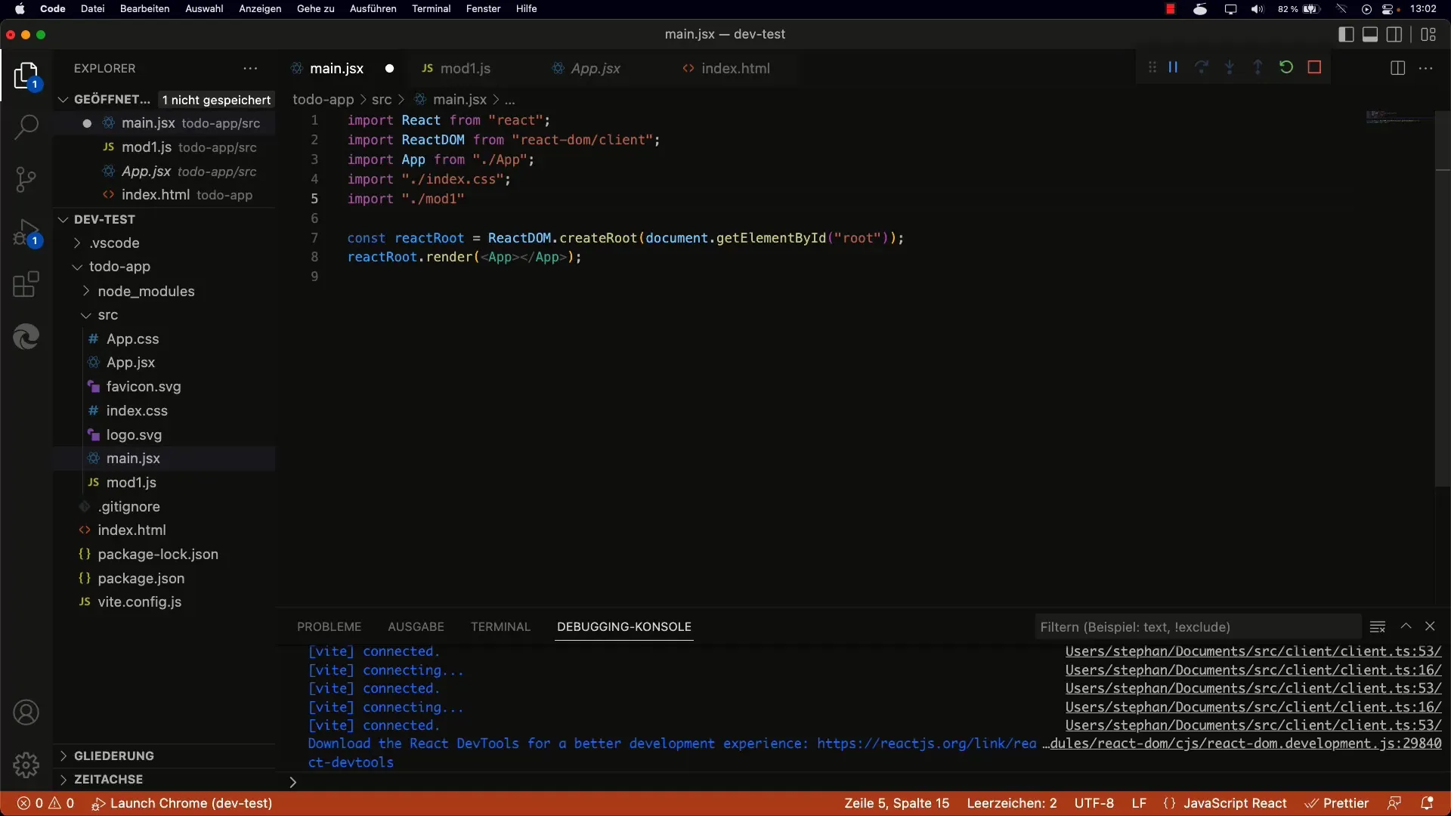Viewport: 1451px width, 816px height.
Task: Open the Extensions view
Action: [26, 284]
